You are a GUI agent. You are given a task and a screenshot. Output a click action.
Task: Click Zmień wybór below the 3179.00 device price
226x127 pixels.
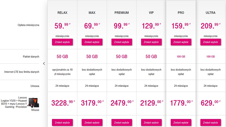(92, 122)
